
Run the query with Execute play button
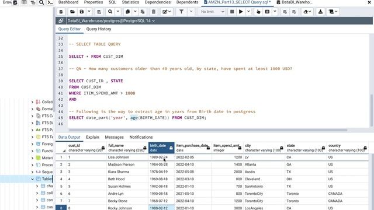point(241,12)
